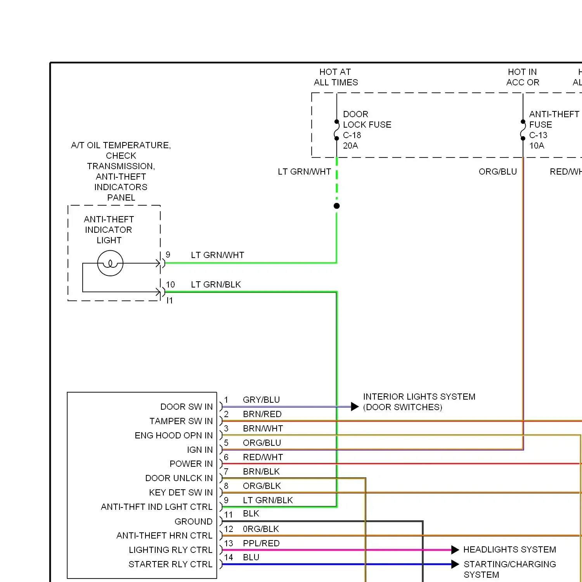The height and width of the screenshot is (582, 582).
Task: Select the STARTER RLY CTRL label
Action: pos(170,564)
